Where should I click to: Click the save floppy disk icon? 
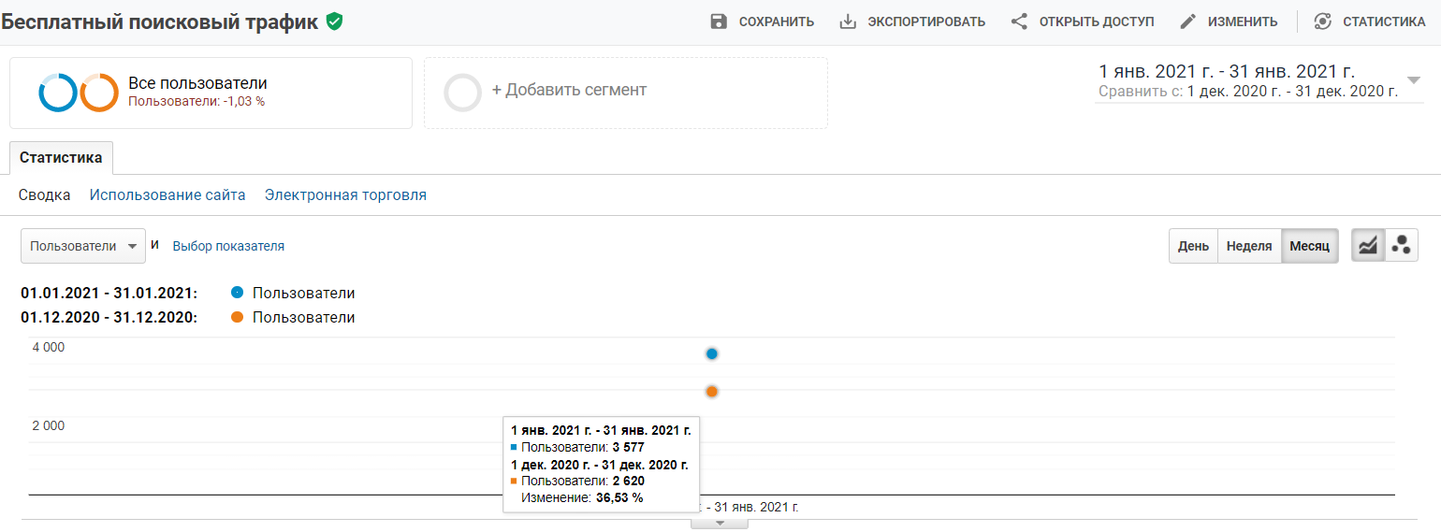[719, 22]
